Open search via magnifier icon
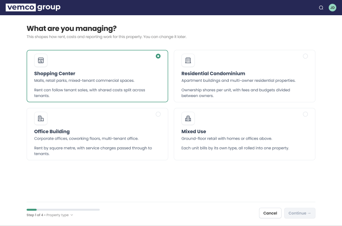Image resolution: width=342 pixels, height=226 pixels. pos(321,8)
